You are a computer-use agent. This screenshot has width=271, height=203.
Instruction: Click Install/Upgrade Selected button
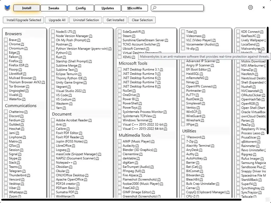24,20
